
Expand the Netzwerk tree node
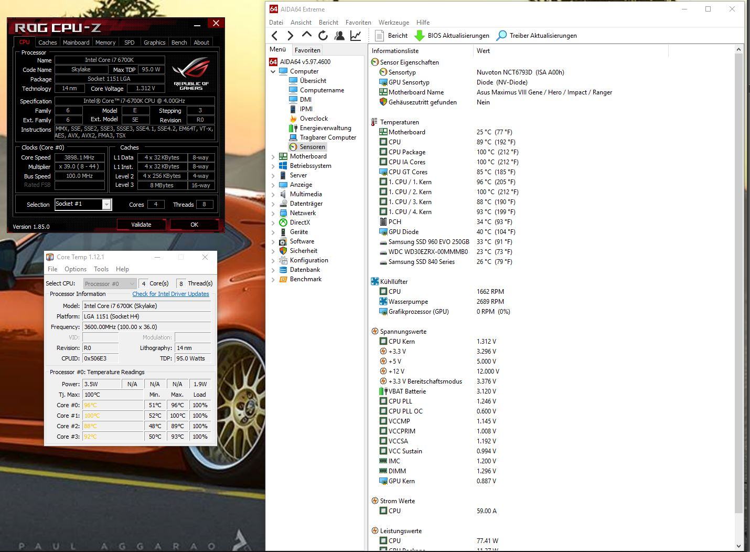click(x=273, y=213)
